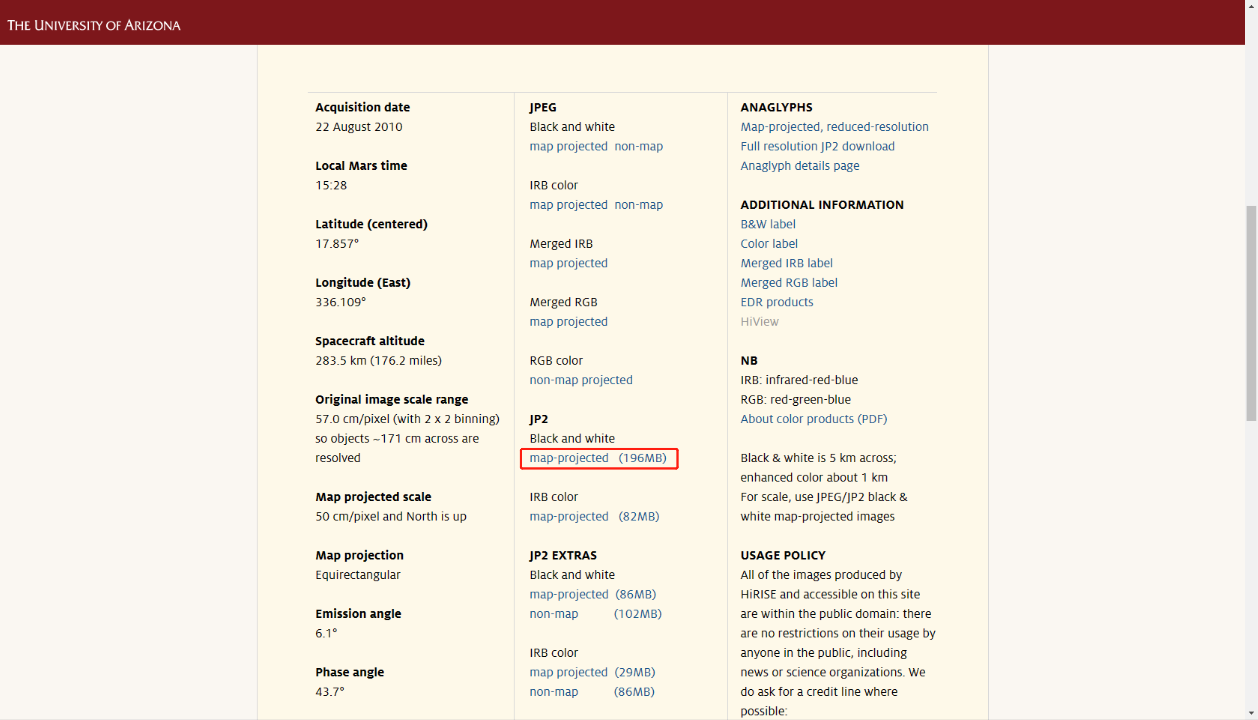Open the JPEG black and white map projected link
This screenshot has width=1258, height=720.
point(568,146)
